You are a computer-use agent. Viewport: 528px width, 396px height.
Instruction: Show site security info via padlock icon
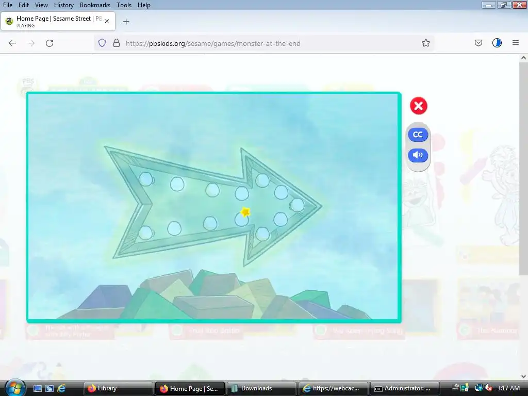[x=117, y=43]
